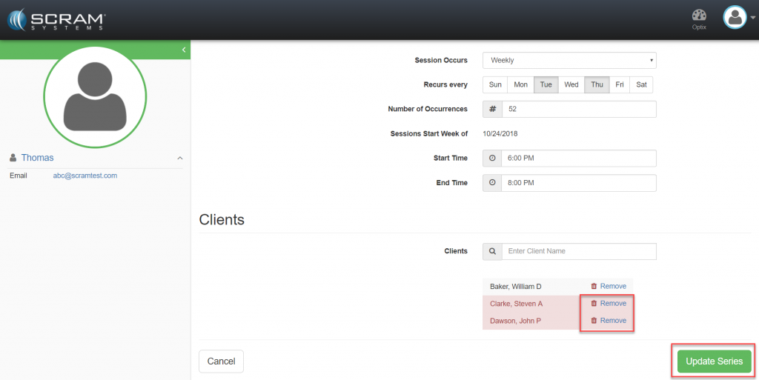This screenshot has width=759, height=380.
Task: Toggle Thu in the recurrence days
Action: (x=597, y=84)
